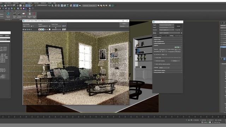Screen dimensions: 226x127
Task: Toggle Save File checkbox in Render Setup
Action: point(175,30)
